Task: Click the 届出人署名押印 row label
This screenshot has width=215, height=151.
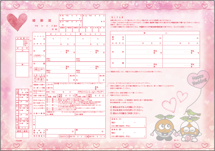Action: point(39,131)
